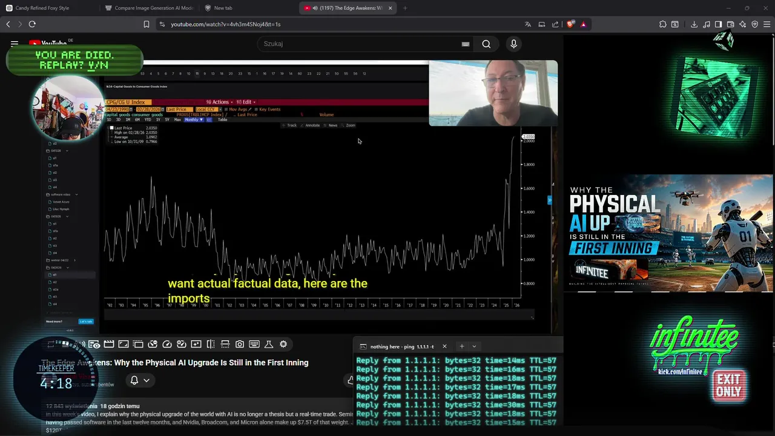Select The Edge Awakens YouTube tab
This screenshot has height=436, width=775.
[348, 8]
